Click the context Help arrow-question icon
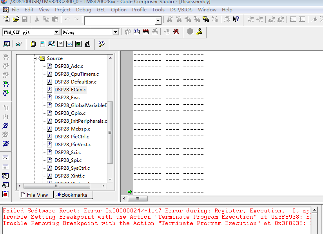The height and width of the screenshot is (234, 323). 236,19
